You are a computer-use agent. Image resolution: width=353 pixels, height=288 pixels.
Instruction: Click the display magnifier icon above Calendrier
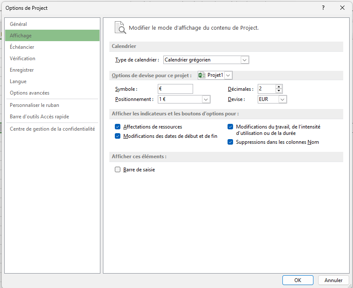[121, 27]
